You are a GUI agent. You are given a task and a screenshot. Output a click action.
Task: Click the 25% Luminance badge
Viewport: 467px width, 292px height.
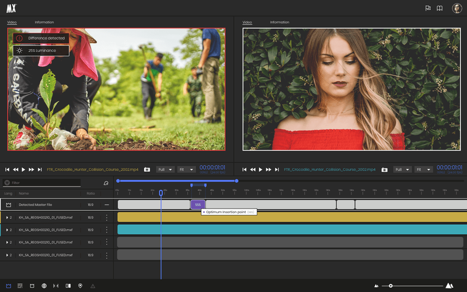(41, 51)
